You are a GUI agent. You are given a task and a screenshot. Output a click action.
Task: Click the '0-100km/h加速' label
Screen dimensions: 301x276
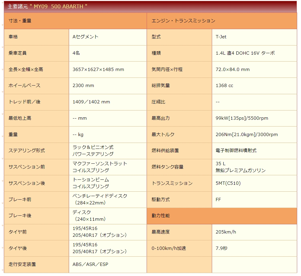coord(169,248)
